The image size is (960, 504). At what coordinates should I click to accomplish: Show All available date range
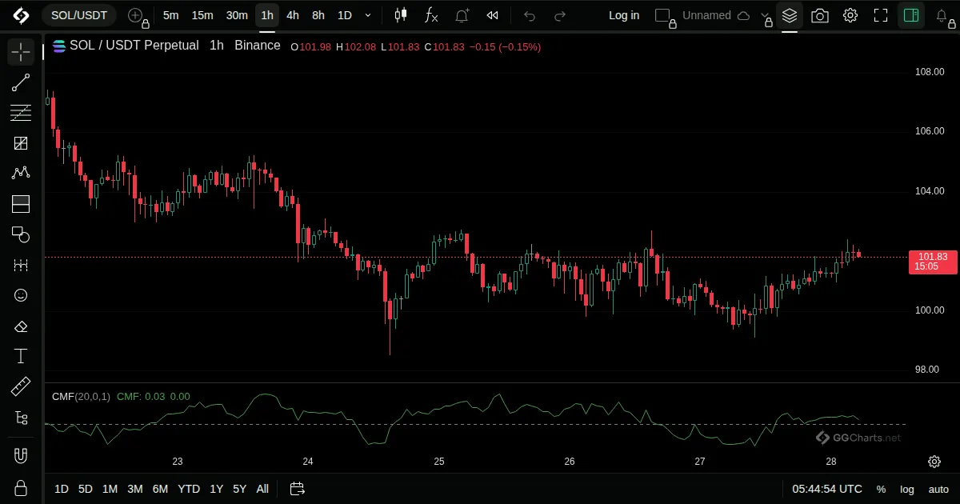[262, 489]
